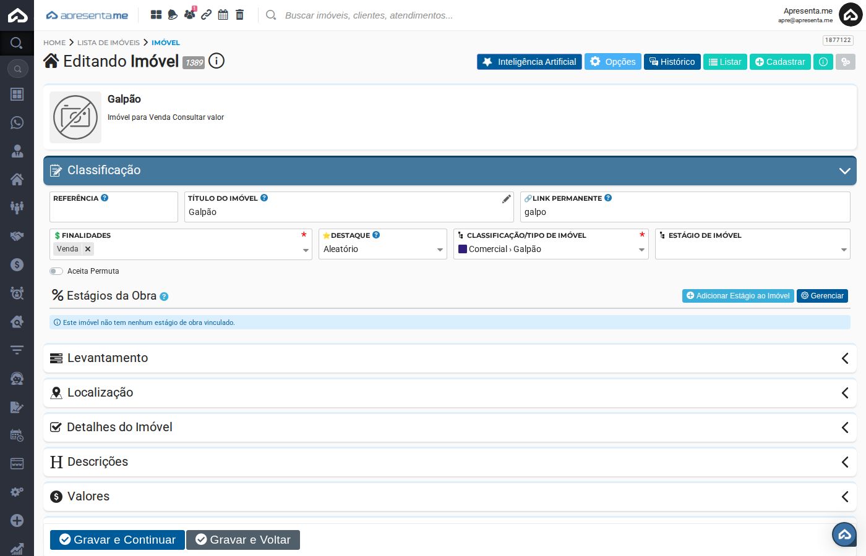
Task: Open the Estágio de Imóvel dropdown
Action: click(x=752, y=250)
